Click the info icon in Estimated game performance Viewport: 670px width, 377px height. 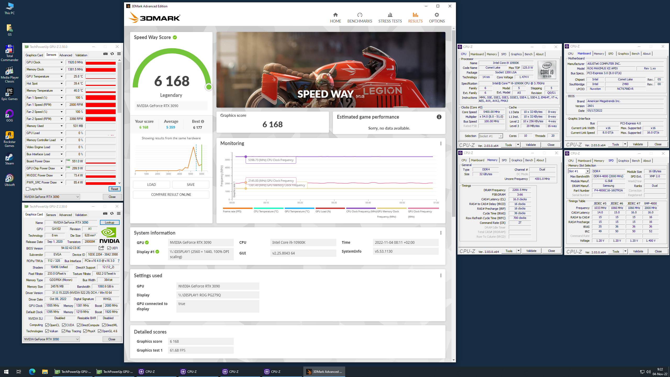tap(439, 117)
